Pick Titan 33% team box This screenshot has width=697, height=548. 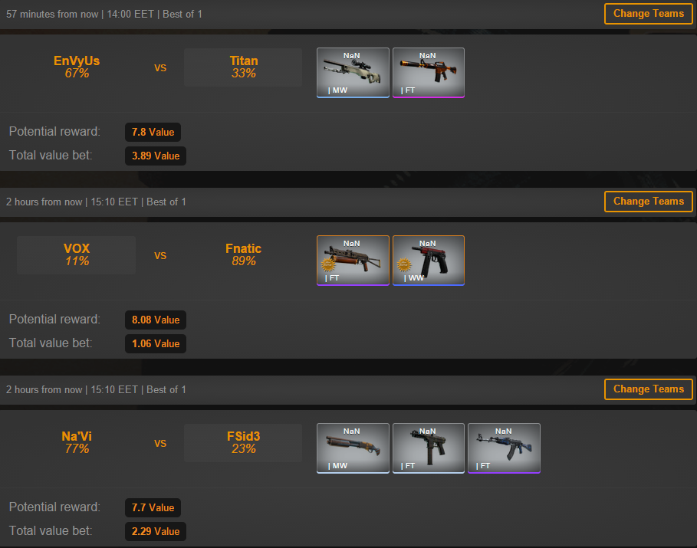click(x=243, y=67)
